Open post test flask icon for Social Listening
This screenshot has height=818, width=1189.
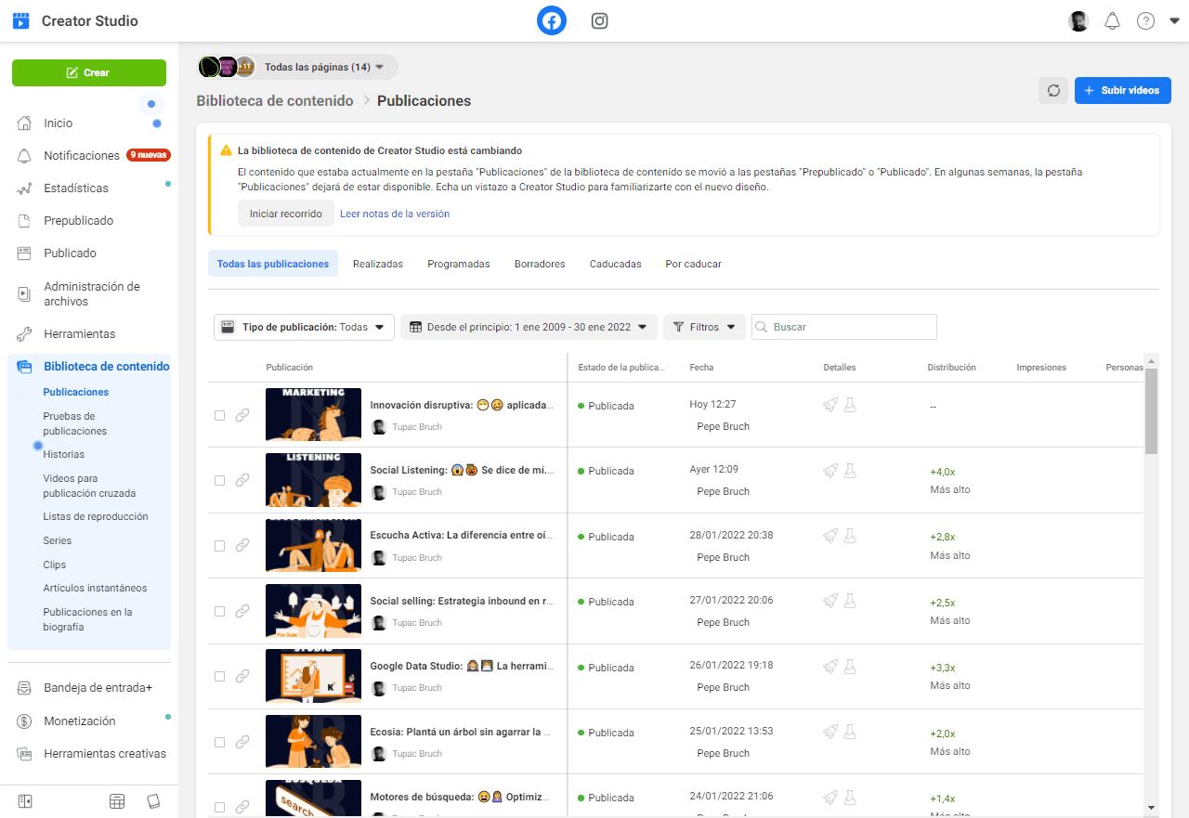click(x=850, y=471)
